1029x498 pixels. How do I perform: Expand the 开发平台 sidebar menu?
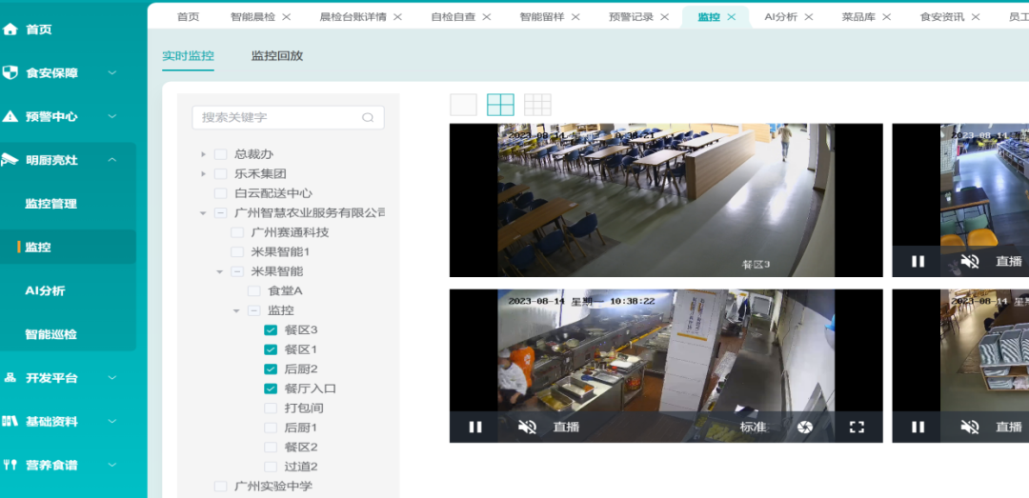(x=112, y=378)
